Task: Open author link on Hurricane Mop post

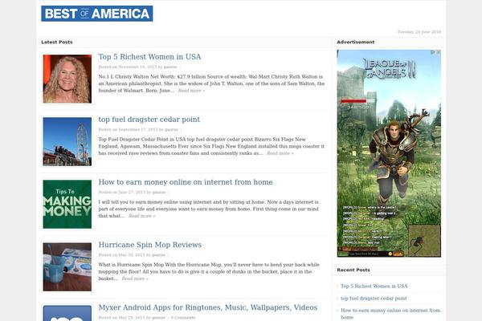Action: (158, 255)
